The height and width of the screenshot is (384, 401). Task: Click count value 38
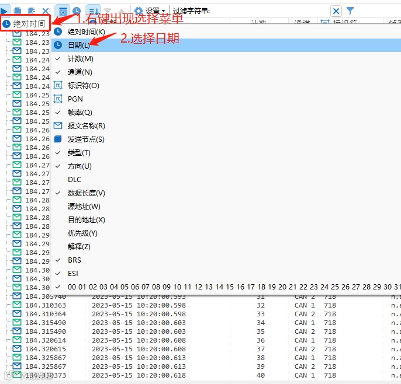point(261,358)
